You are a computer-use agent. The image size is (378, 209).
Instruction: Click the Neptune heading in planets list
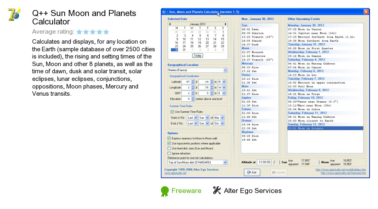tap(248, 132)
